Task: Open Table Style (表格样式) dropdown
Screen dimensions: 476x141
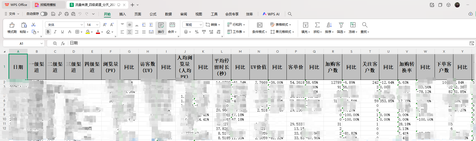Action: point(281,25)
